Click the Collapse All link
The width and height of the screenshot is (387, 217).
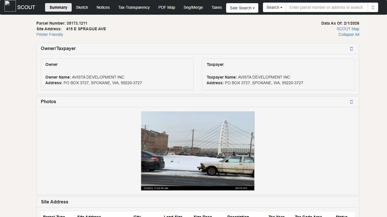click(x=349, y=34)
